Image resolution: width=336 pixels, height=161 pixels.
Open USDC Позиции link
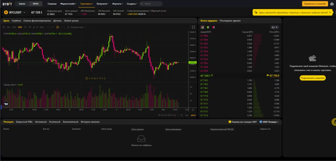[269, 122]
